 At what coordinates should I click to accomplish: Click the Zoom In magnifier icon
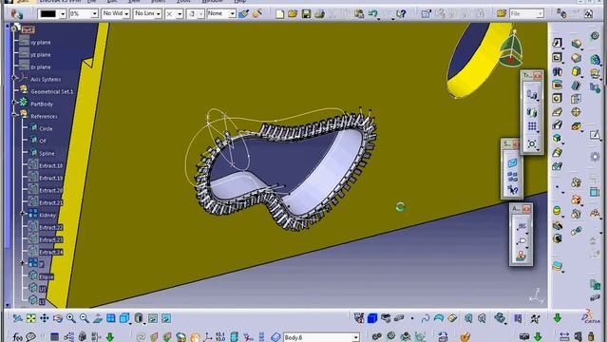point(71,318)
